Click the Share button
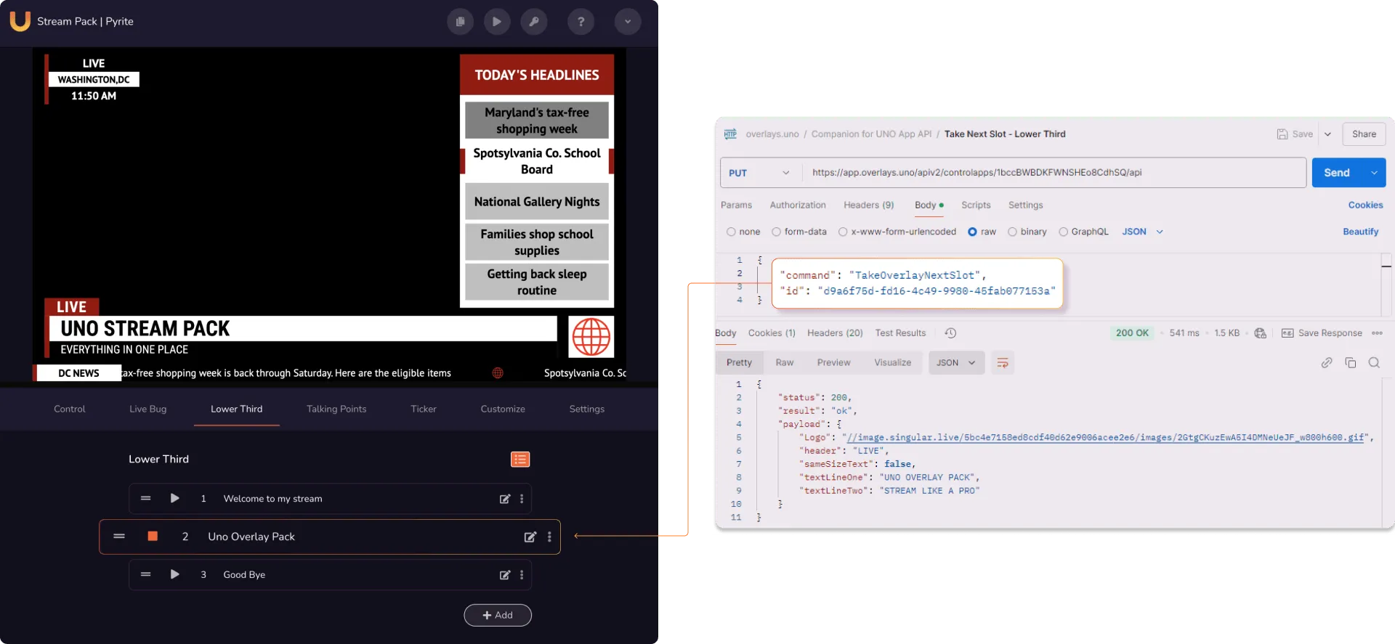 pos(1364,134)
